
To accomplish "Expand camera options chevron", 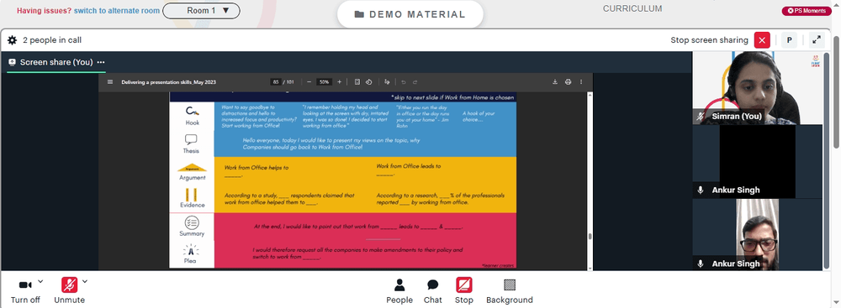I will 40,281.
